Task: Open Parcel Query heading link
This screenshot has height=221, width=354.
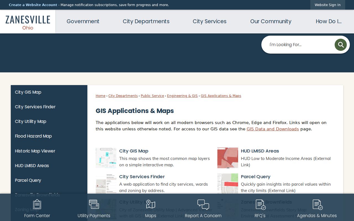Action: (x=256, y=177)
